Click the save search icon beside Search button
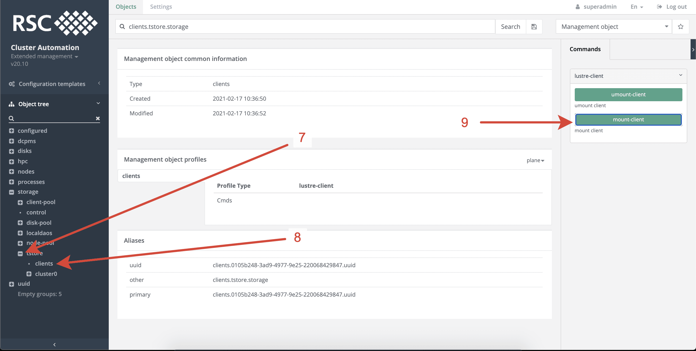This screenshot has width=696, height=351. pos(534,26)
